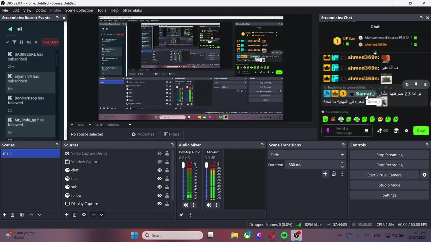Click Skip Alert button
The image size is (431, 242).
[51, 42]
